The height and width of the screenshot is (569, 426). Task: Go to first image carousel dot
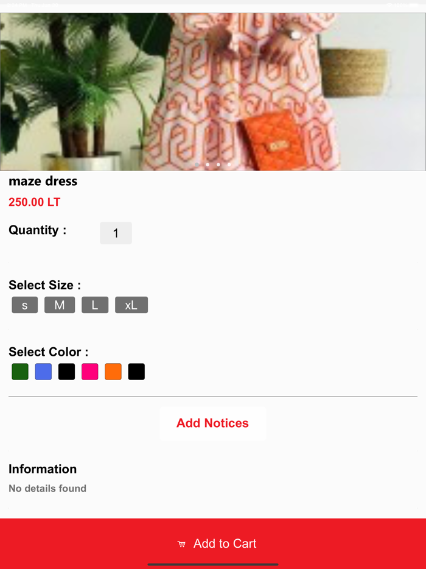coord(197,164)
